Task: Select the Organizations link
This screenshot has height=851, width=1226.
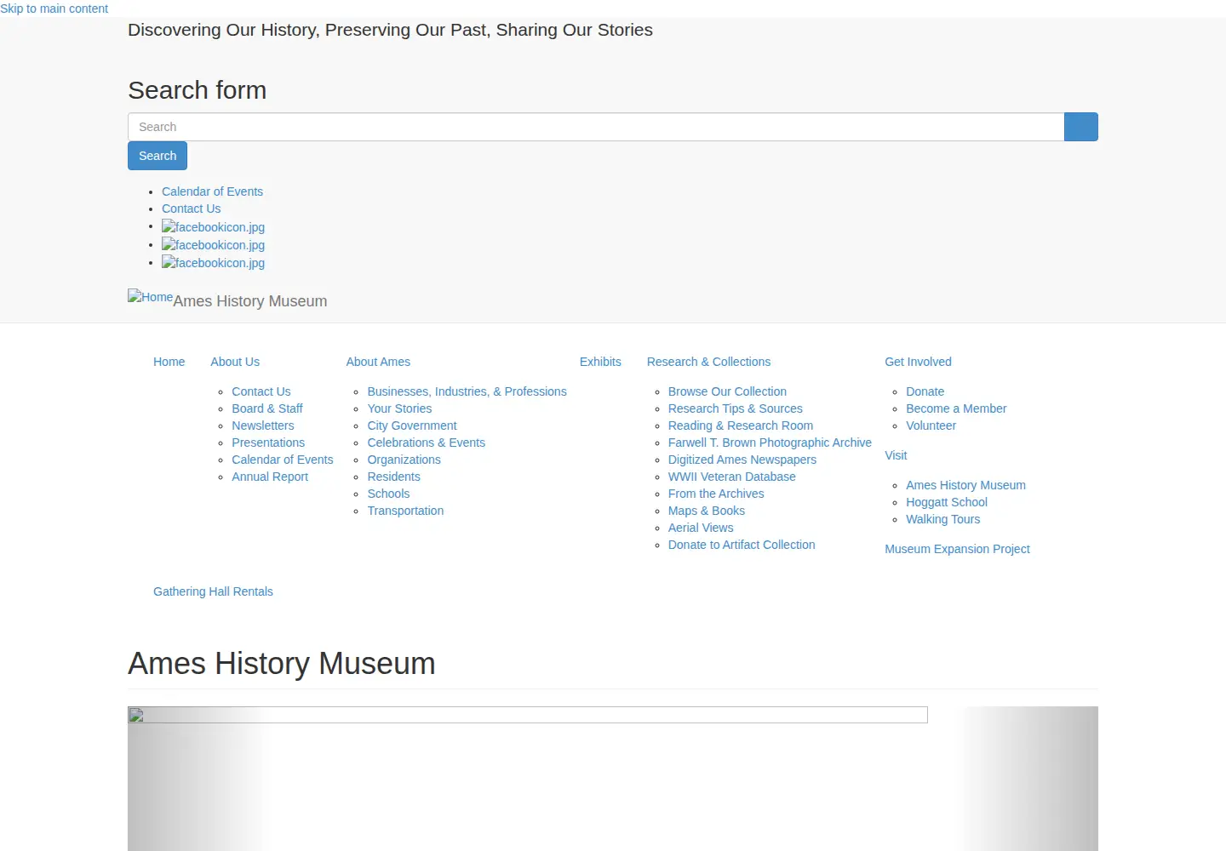Action: (404, 460)
